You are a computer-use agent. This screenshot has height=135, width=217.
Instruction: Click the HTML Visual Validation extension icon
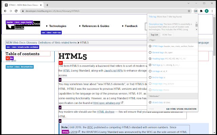pos(196,11)
